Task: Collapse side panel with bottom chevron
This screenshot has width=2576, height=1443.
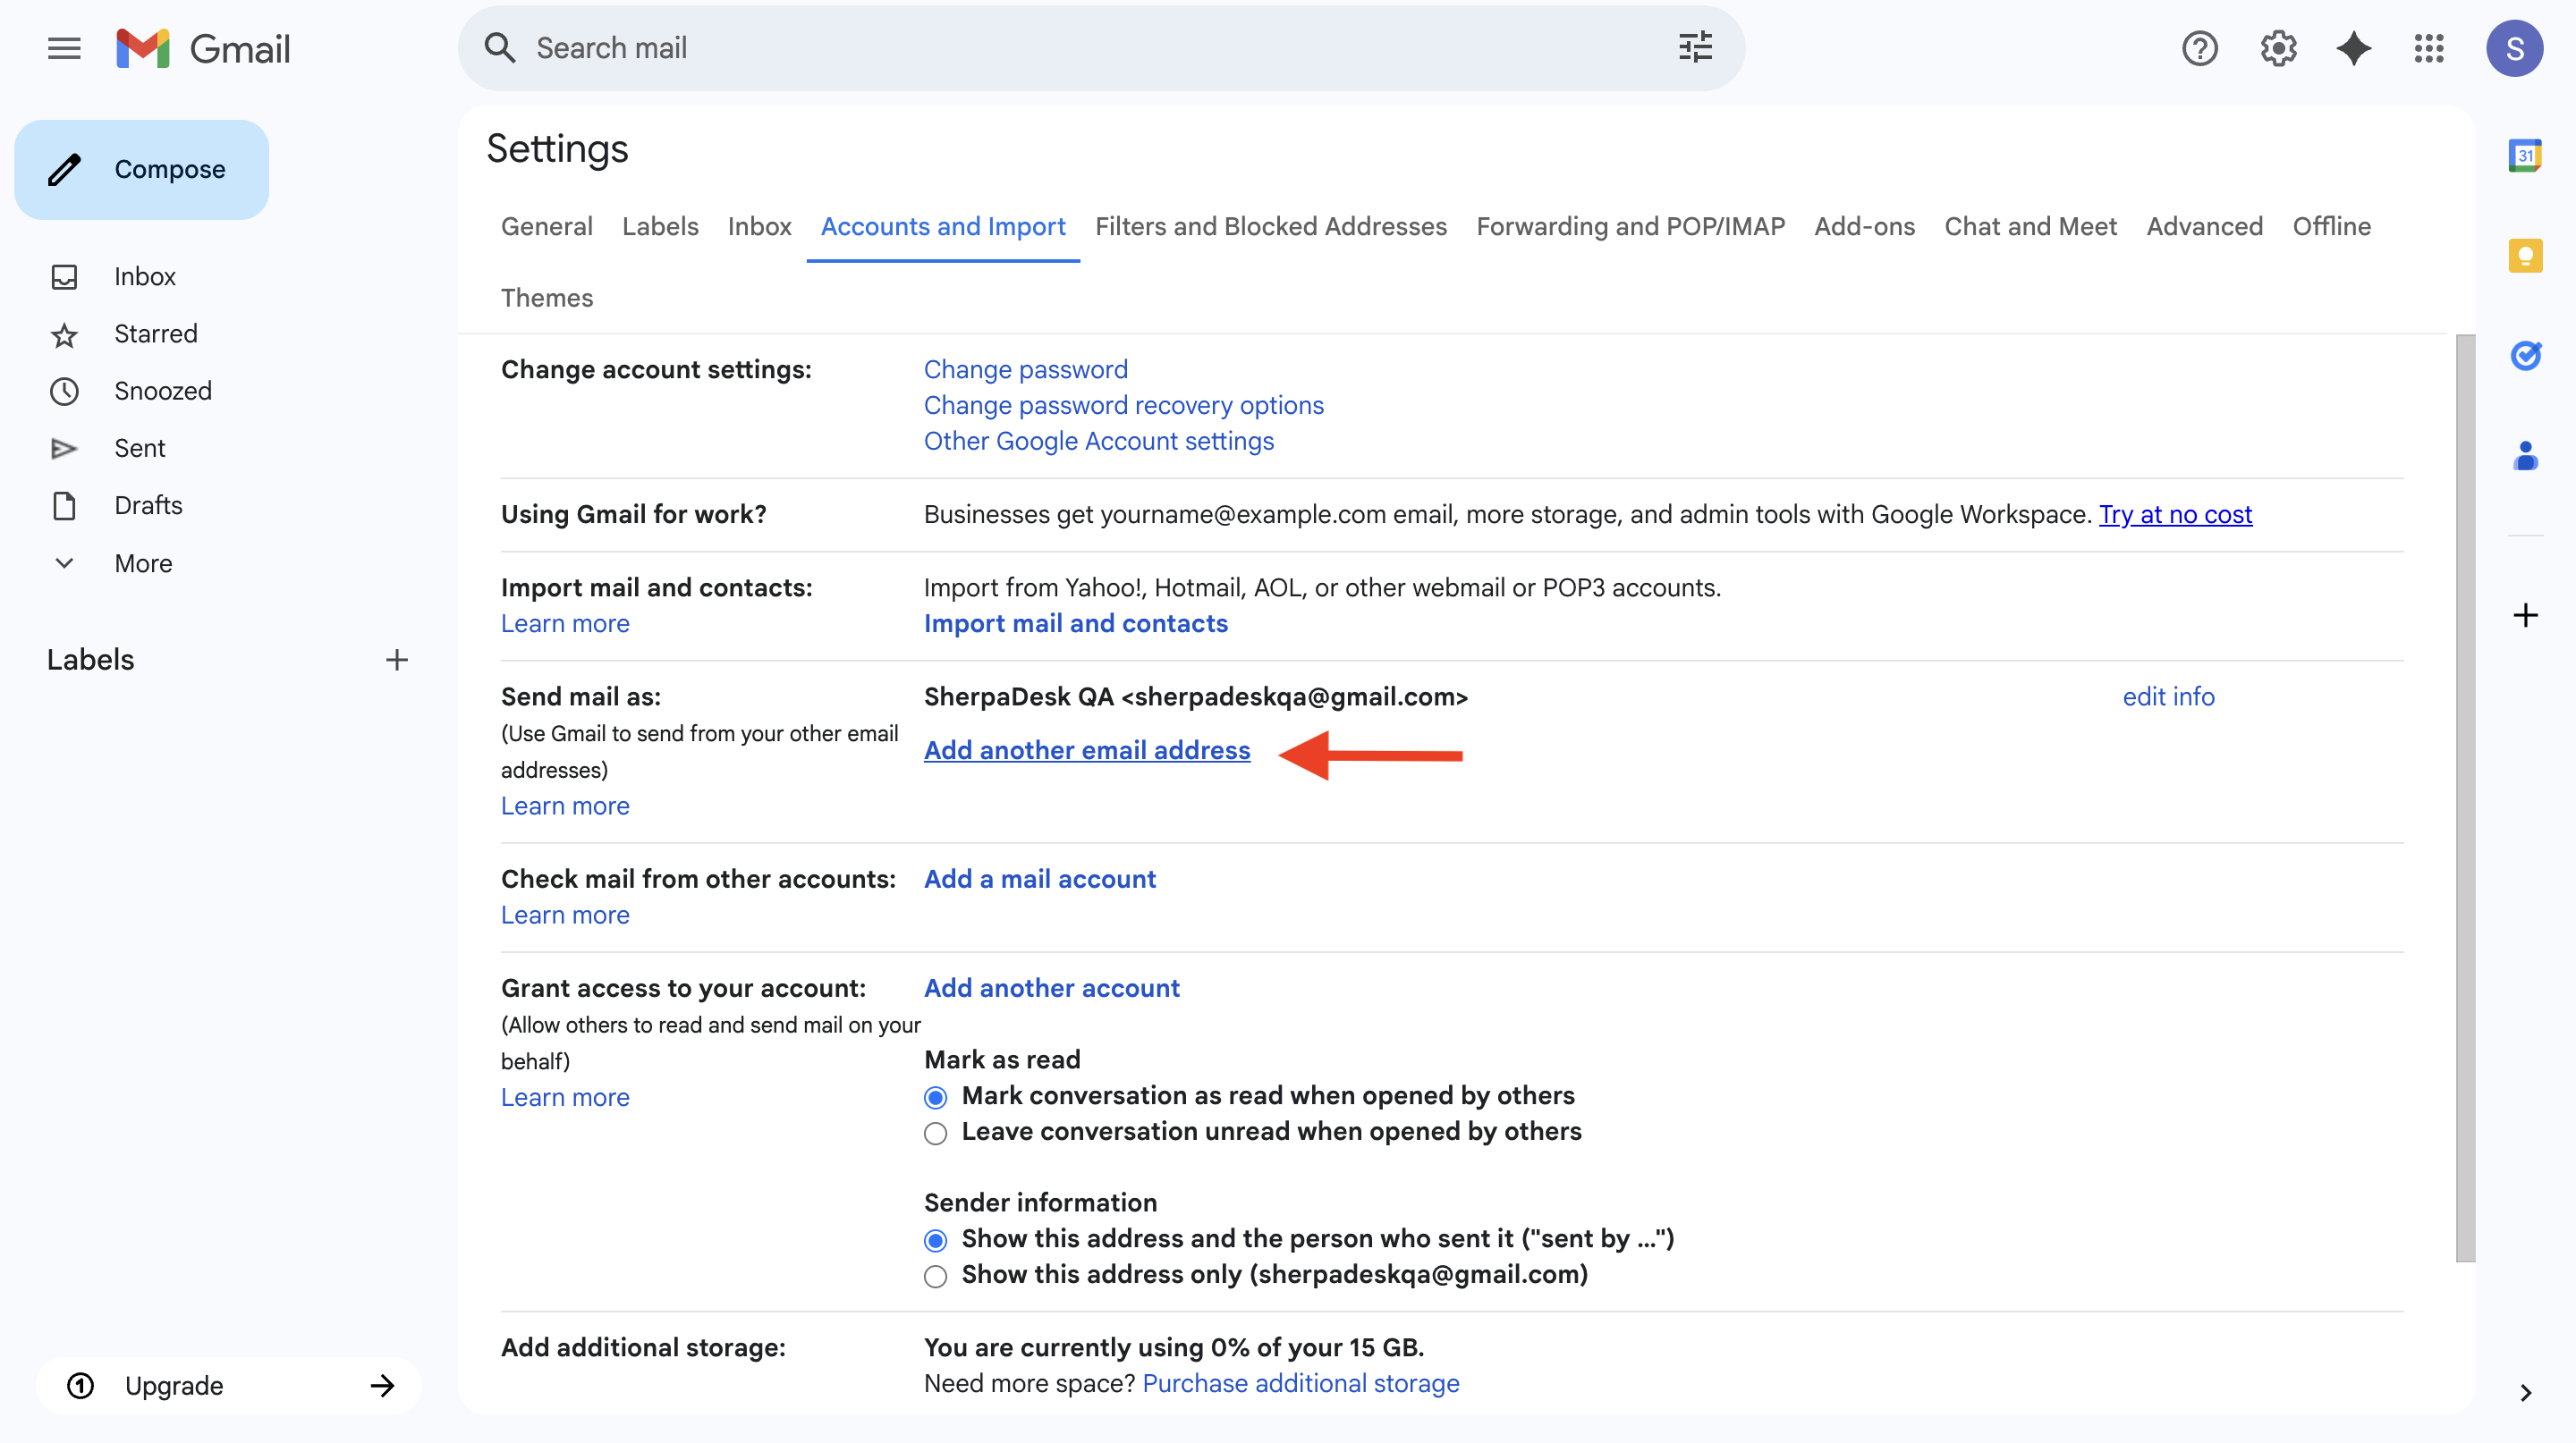Action: pyautogui.click(x=2525, y=1392)
